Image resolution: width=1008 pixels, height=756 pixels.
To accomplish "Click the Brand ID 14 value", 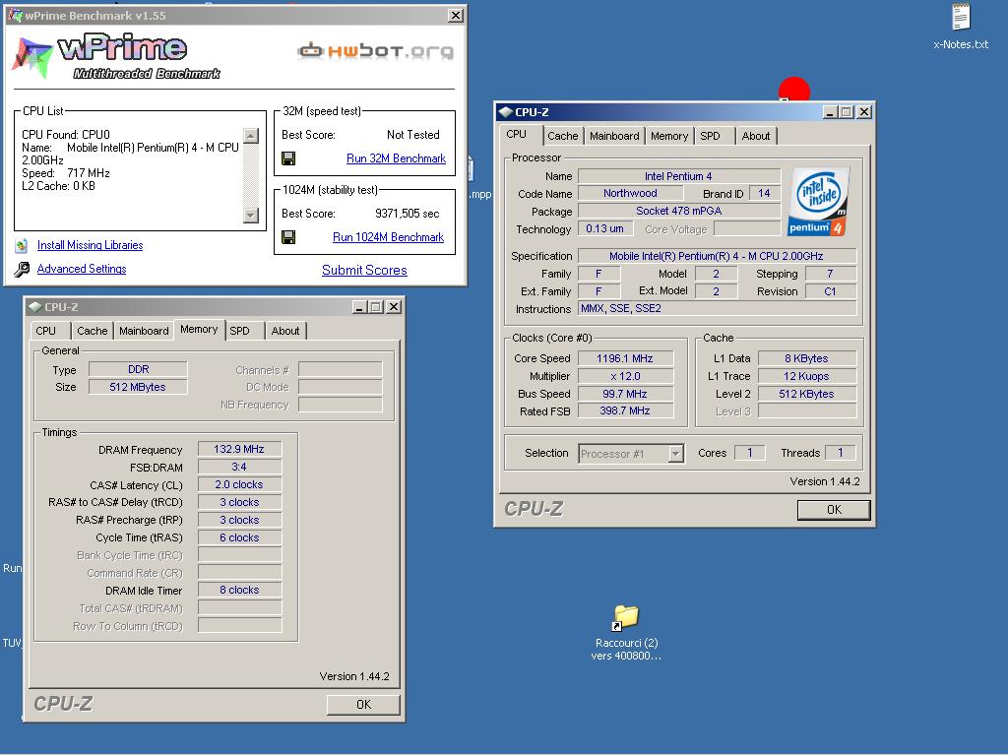I will tap(764, 193).
